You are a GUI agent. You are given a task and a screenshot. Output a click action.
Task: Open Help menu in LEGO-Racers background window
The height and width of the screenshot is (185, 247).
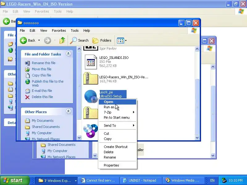pos(70,11)
